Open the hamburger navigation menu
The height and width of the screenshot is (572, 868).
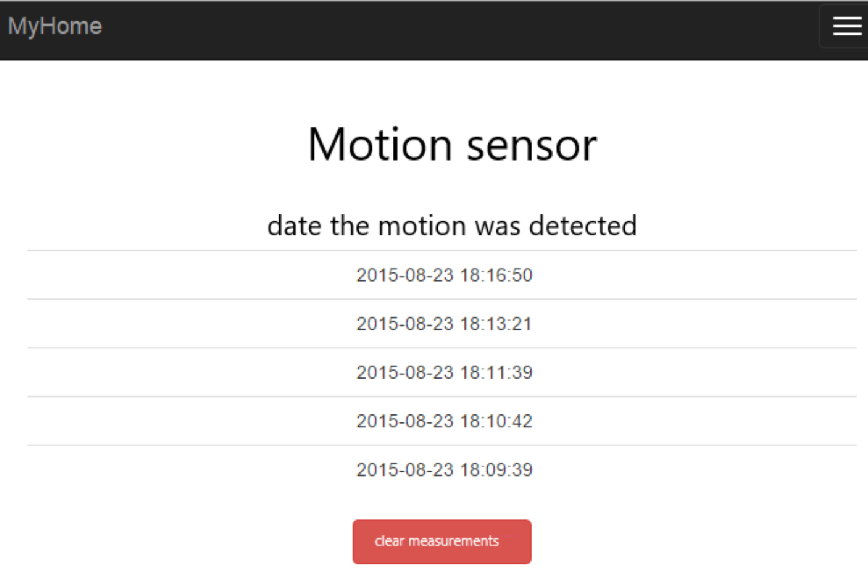(846, 26)
